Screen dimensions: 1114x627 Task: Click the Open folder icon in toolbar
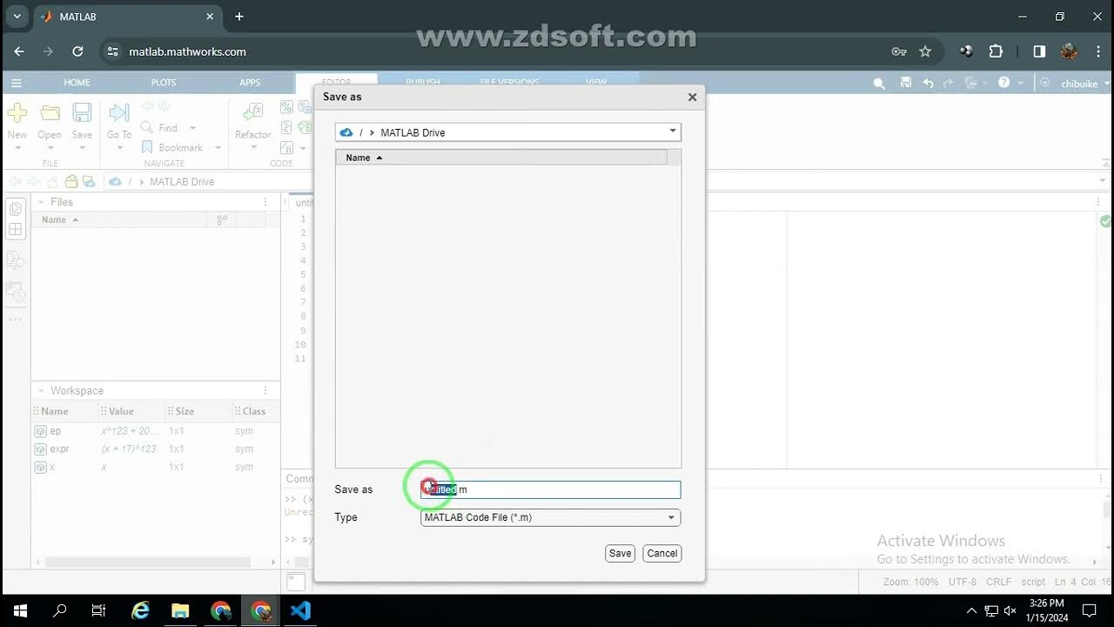(50, 112)
